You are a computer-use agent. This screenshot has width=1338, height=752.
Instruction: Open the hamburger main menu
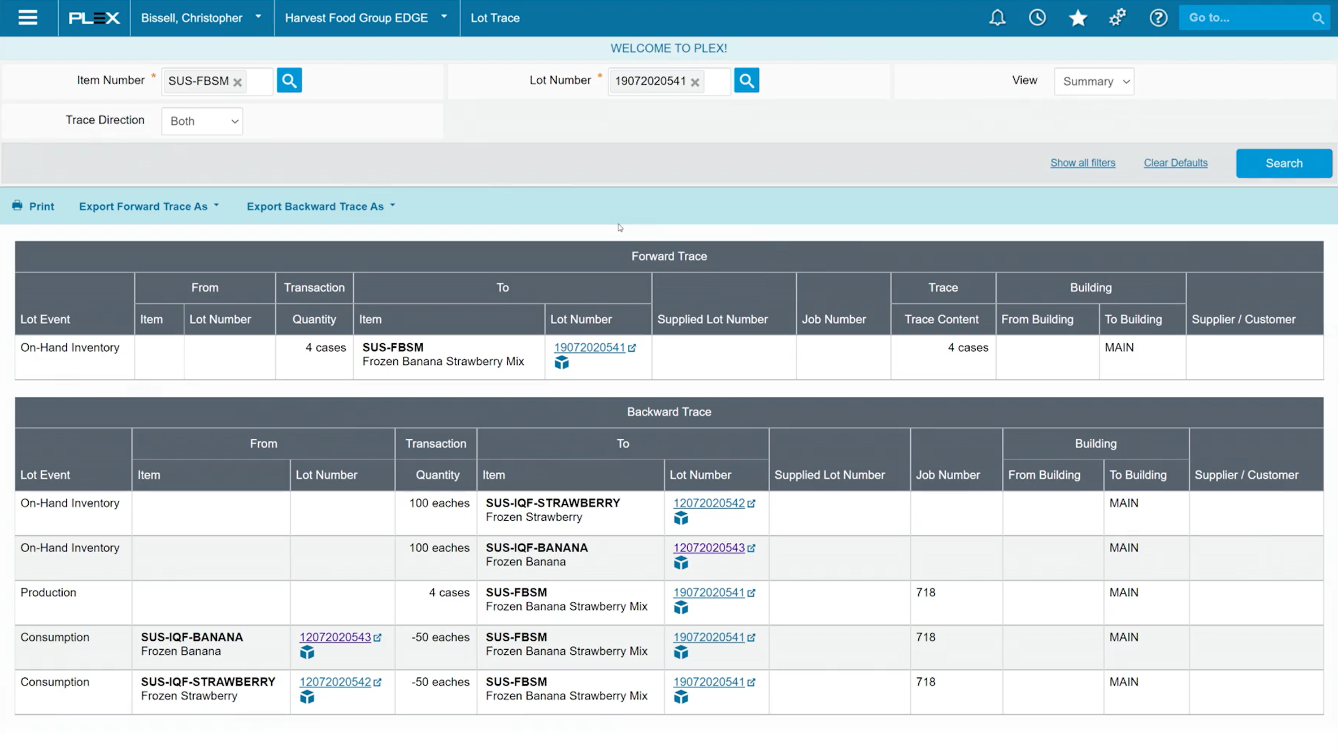[x=28, y=18]
